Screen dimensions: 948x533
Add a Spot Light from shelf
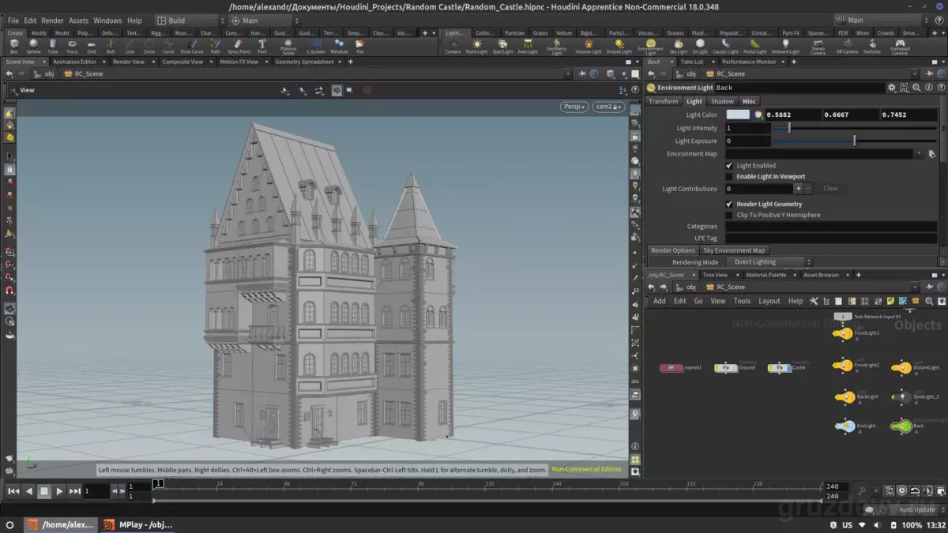502,47
